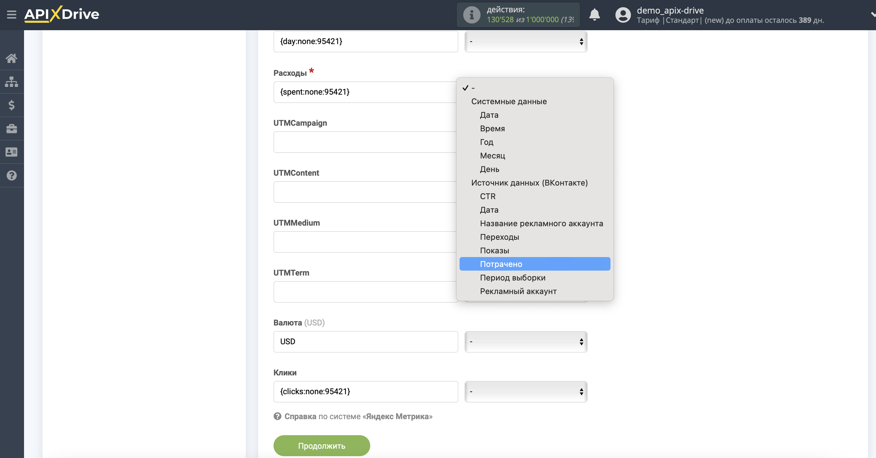
Task: Choose Год option in dropdown
Action: click(535, 142)
